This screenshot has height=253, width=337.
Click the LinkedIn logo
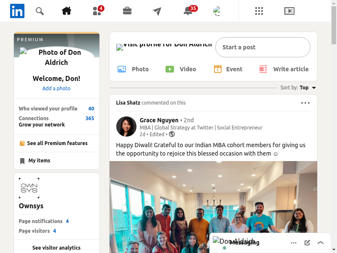(17, 11)
